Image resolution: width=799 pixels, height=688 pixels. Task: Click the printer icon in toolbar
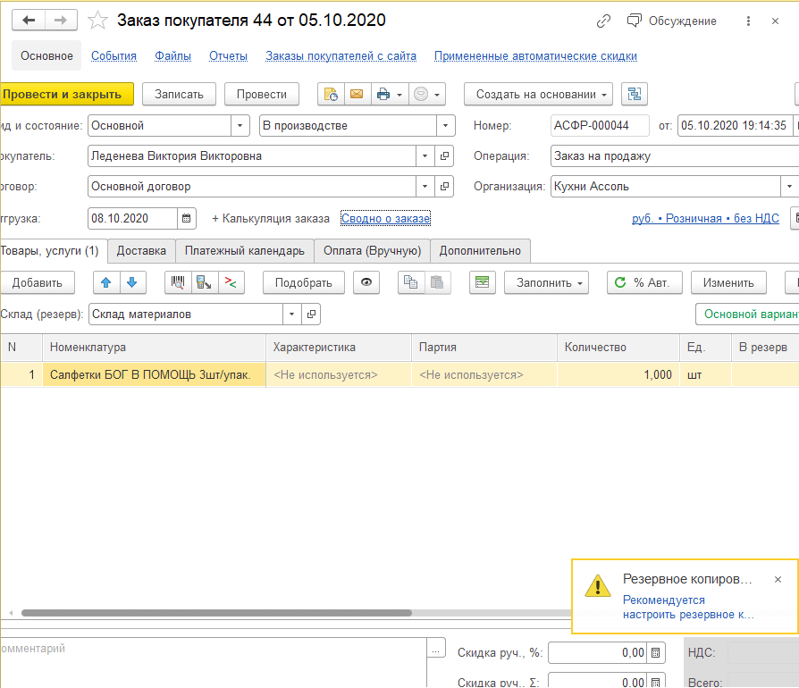click(x=383, y=94)
